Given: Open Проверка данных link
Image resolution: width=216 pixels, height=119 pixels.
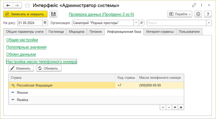Looking at the screenshot, I should pyautogui.click(x=101, y=14).
